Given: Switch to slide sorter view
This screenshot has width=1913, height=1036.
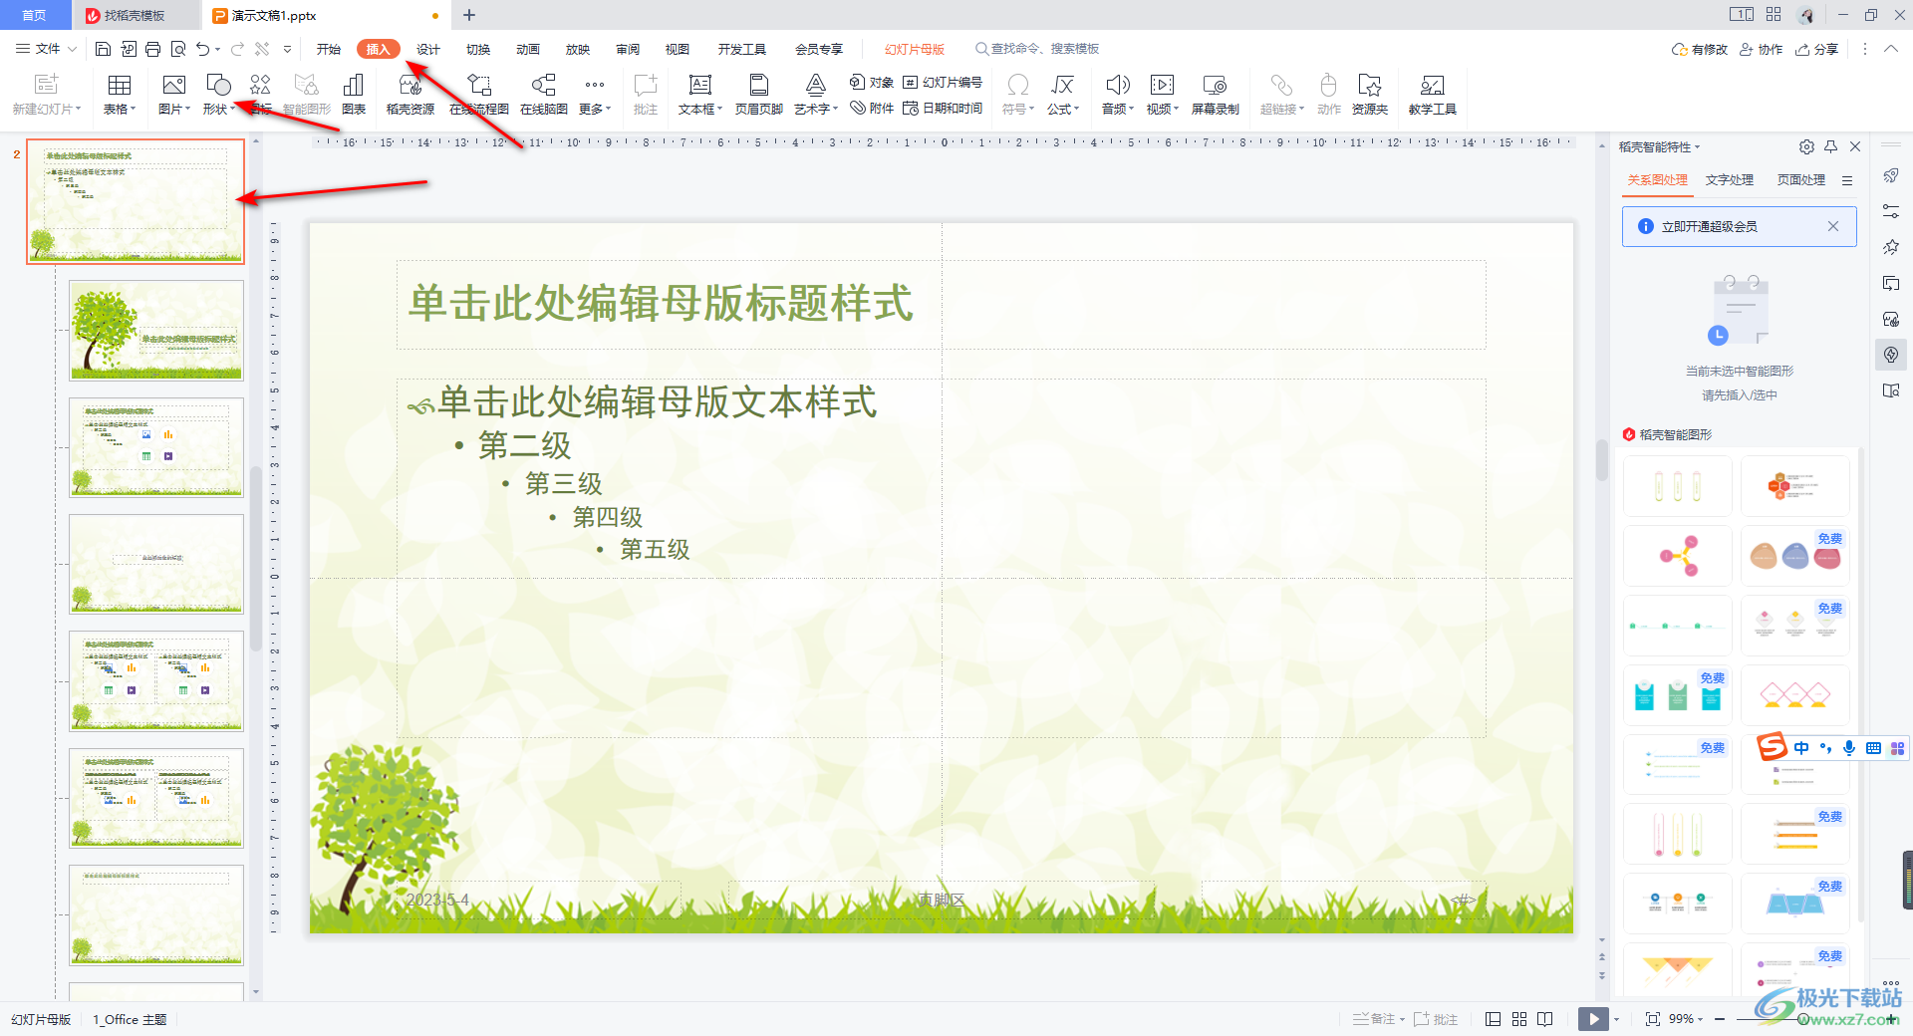Looking at the screenshot, I should pos(1519,1019).
